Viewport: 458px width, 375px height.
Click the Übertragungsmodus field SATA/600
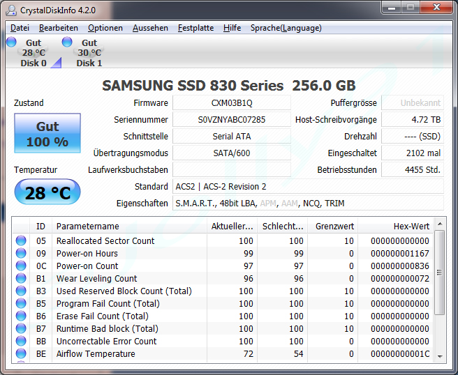[x=232, y=153]
